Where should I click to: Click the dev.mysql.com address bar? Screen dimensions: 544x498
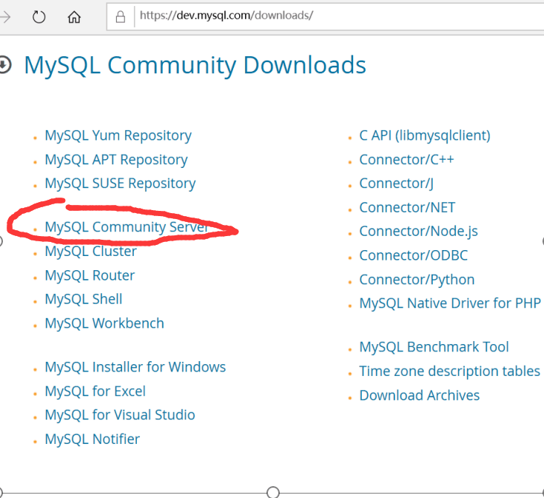326,16
